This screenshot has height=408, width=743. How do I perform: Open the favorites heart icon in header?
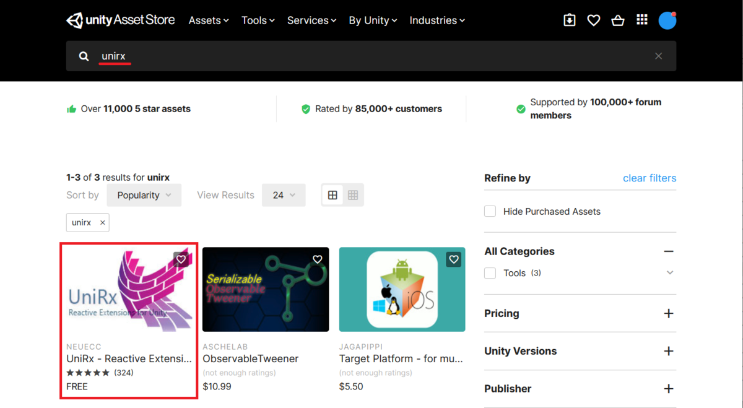click(594, 20)
